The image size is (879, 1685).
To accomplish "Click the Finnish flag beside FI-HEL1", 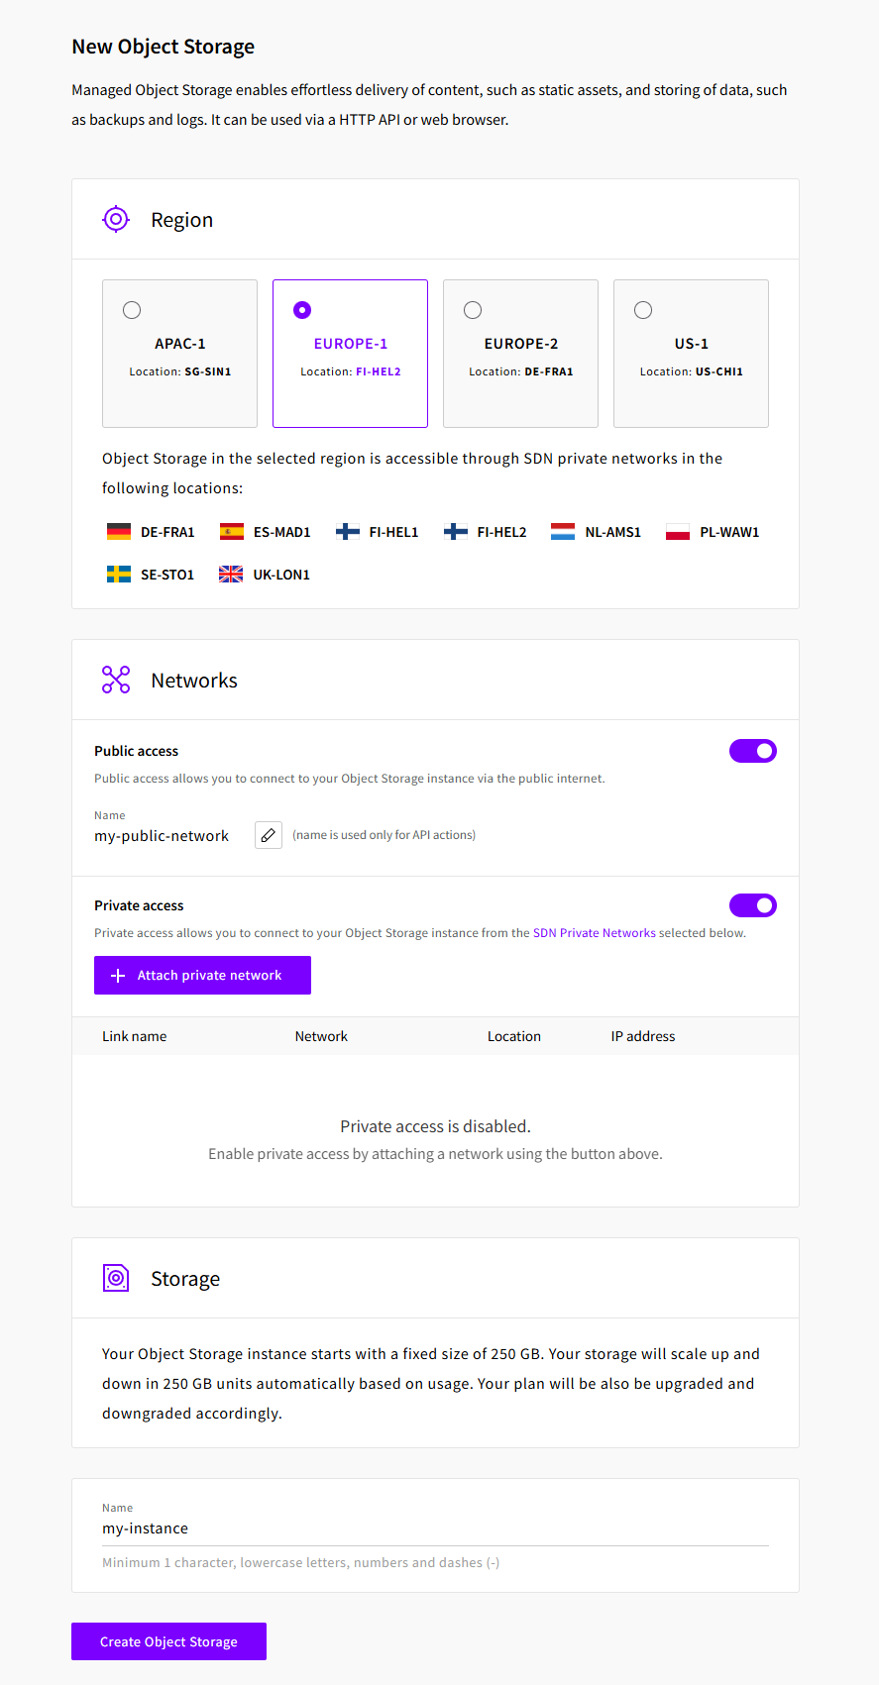I will pyautogui.click(x=348, y=531).
